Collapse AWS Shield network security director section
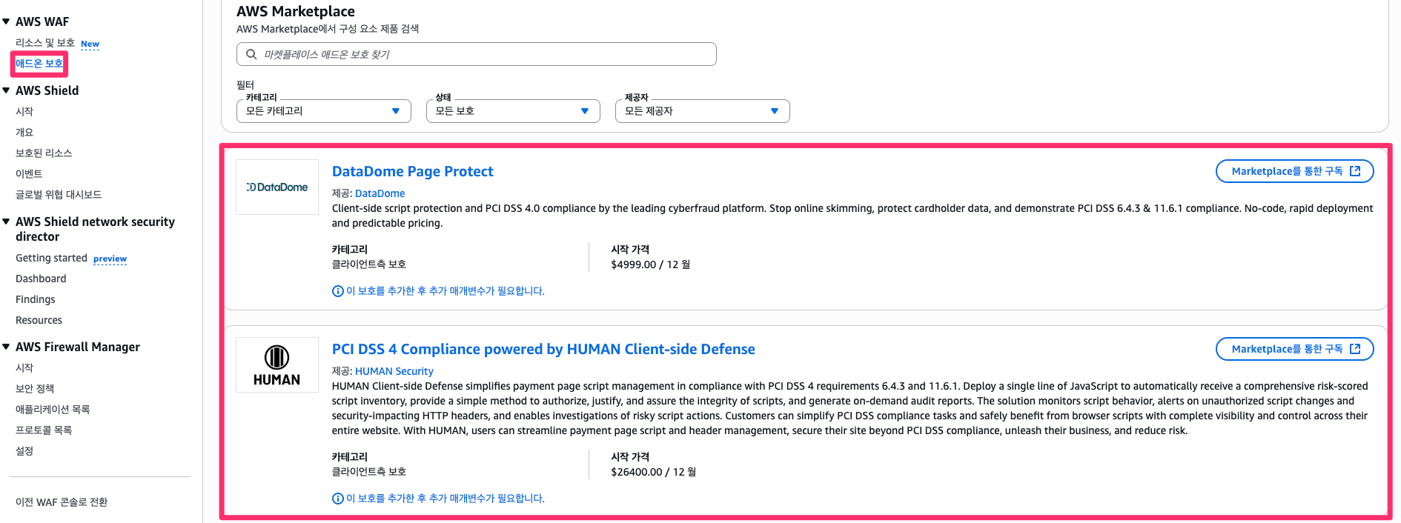Image resolution: width=1401 pixels, height=523 pixels. pyautogui.click(x=6, y=221)
